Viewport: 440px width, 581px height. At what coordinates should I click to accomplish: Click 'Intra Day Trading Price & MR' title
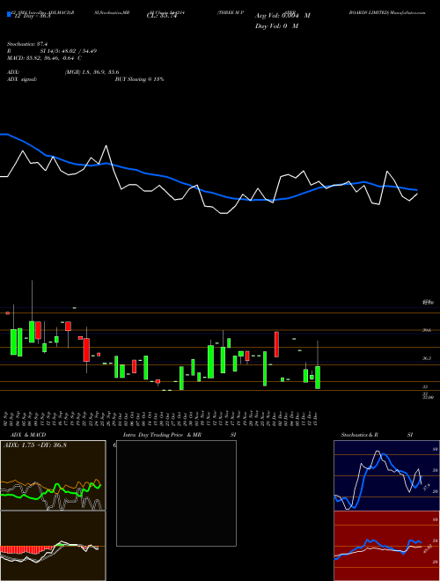[162, 435]
